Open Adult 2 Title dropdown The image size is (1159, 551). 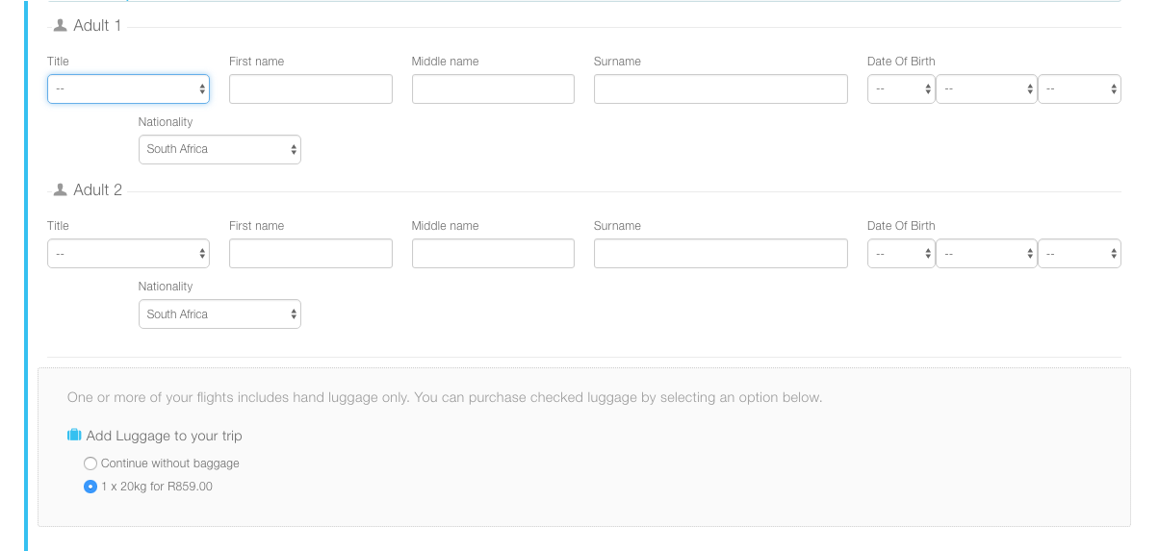coord(128,253)
